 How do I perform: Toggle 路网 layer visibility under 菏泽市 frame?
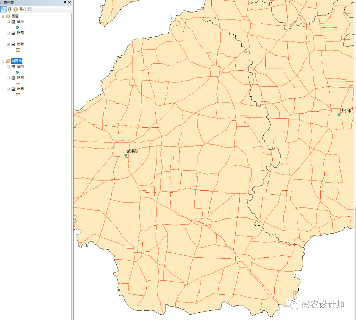tap(13, 78)
